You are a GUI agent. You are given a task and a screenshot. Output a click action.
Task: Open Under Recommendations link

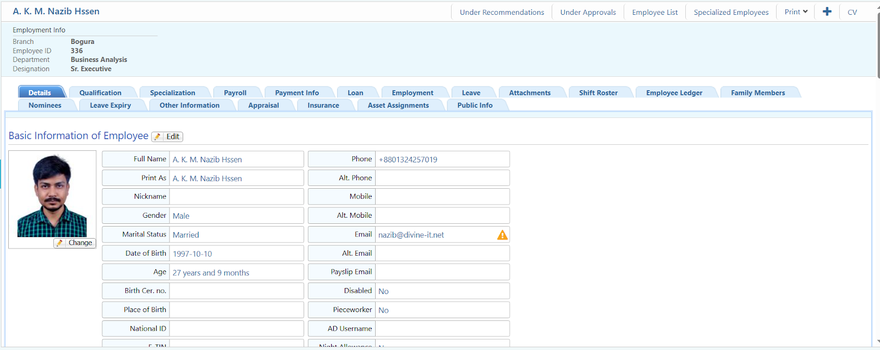[502, 12]
